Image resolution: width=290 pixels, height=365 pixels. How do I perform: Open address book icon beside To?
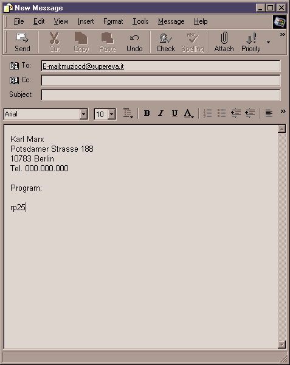coord(14,66)
